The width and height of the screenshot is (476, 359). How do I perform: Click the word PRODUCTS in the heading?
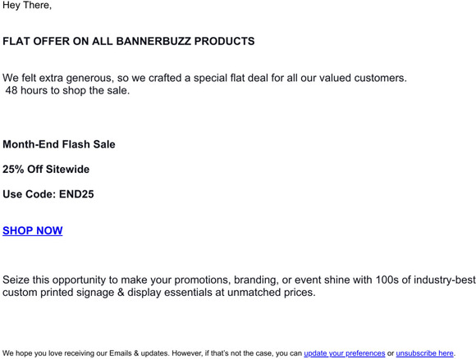[x=224, y=41]
